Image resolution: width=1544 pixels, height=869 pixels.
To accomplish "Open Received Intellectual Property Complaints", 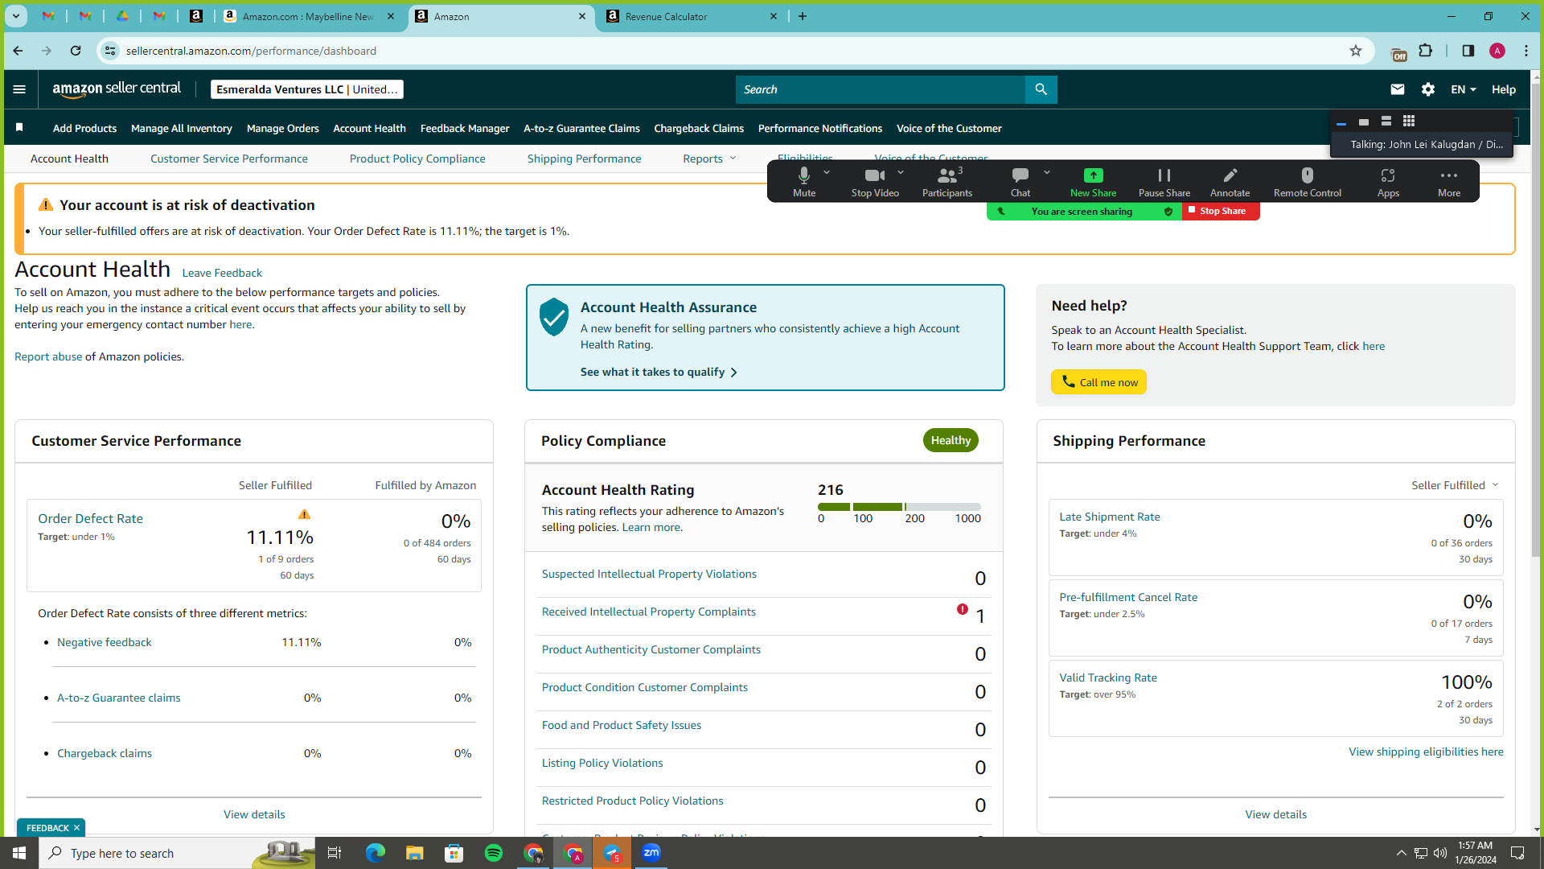I will coord(649,612).
